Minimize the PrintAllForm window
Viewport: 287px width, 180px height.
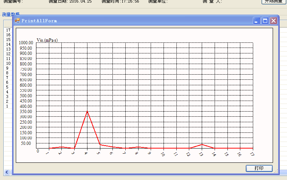point(256,21)
